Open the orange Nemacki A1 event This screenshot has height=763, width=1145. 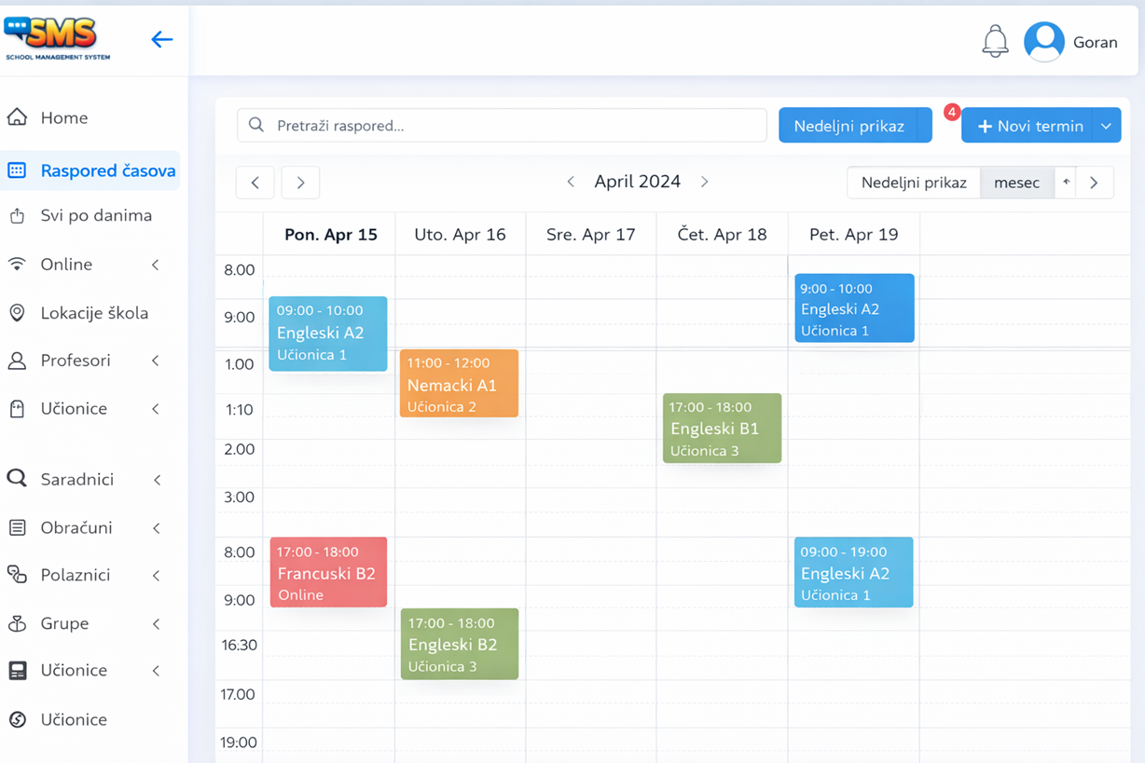[459, 384]
